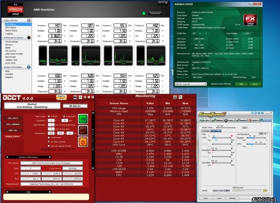Select Automatic test type radio in OCCT
This screenshot has width=280, height=203.
point(64,116)
